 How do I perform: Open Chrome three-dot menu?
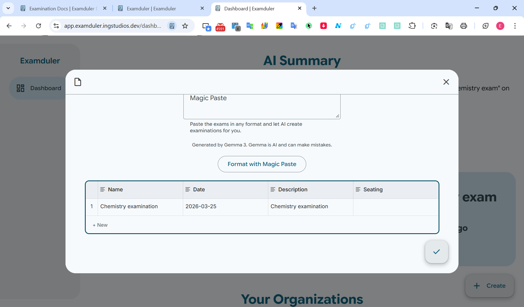(x=515, y=26)
